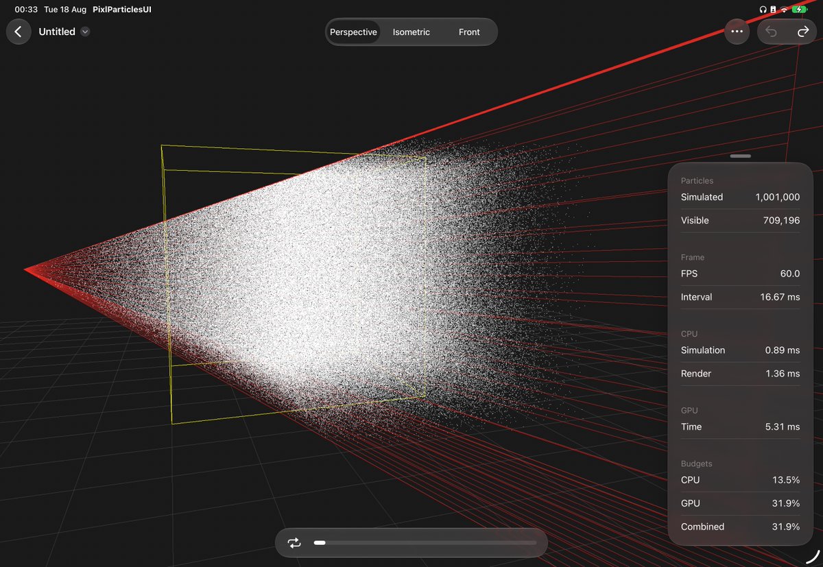Click the GPU budget value 31.9%
The width and height of the screenshot is (823, 567).
786,503
